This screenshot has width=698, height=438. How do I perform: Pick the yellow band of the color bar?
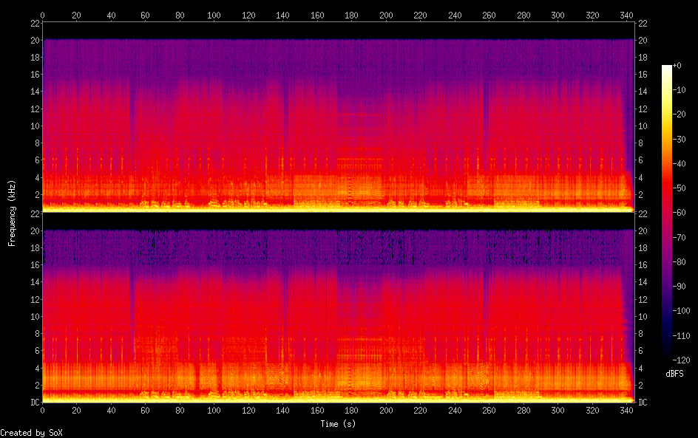click(667, 111)
